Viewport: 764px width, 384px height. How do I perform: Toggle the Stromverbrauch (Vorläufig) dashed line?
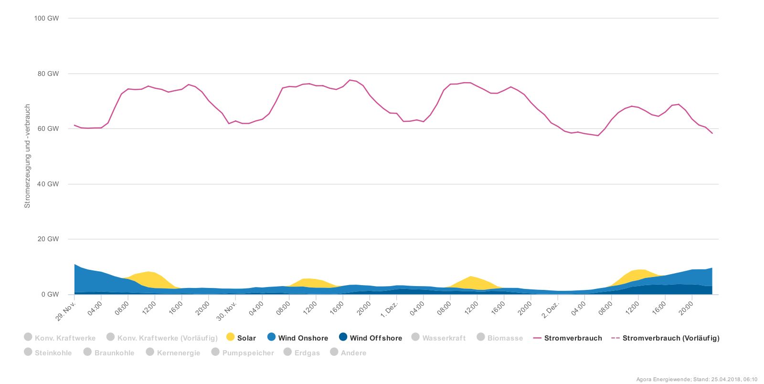tap(670, 338)
